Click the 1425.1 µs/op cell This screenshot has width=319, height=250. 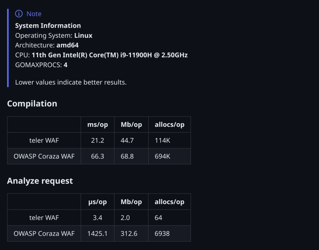pyautogui.click(x=97, y=234)
